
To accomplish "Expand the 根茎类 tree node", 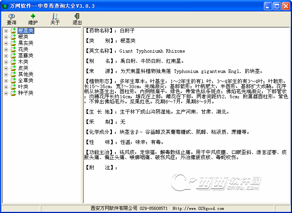I will click(x=6, y=31).
